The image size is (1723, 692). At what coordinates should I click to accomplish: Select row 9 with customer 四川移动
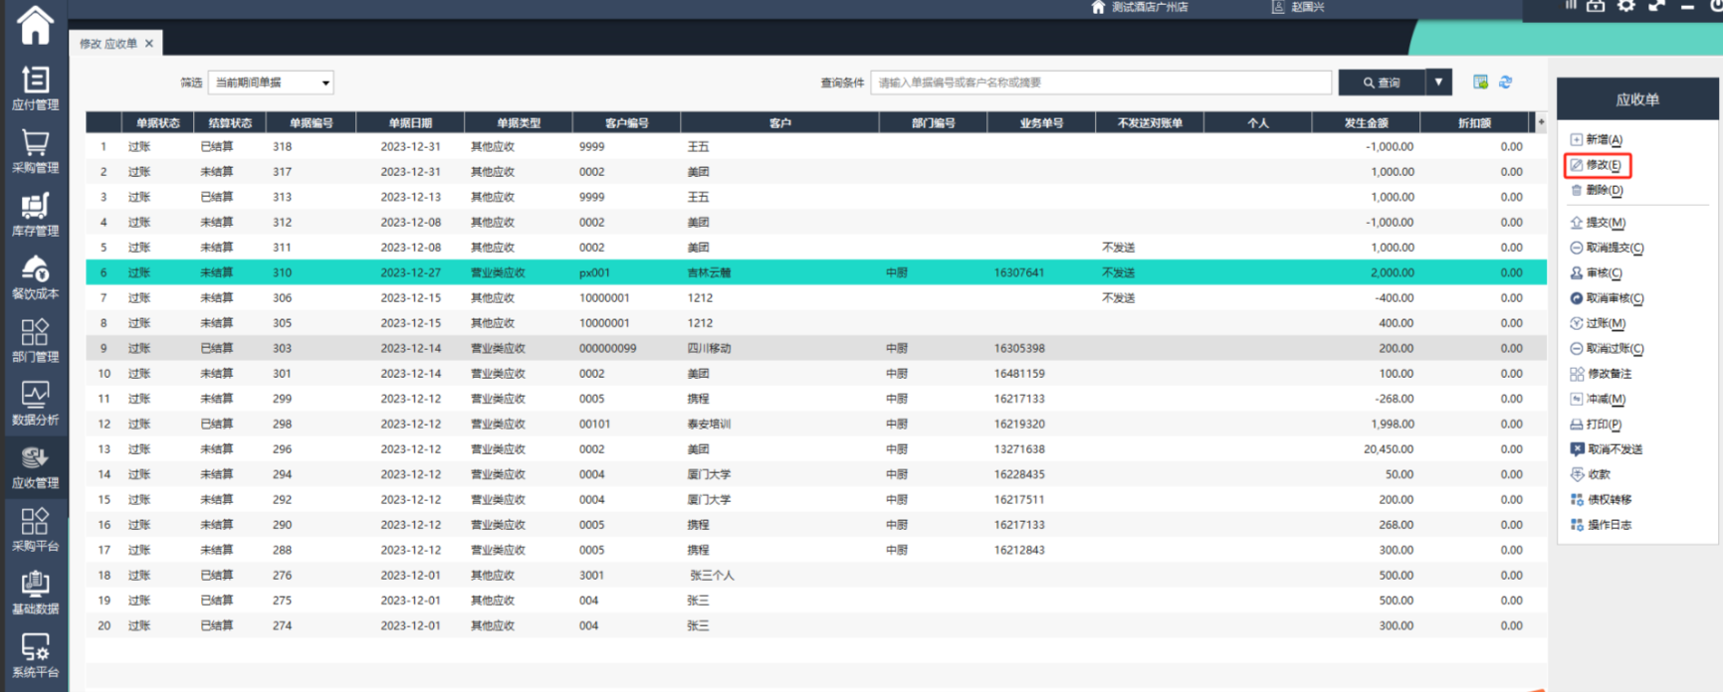point(697,348)
